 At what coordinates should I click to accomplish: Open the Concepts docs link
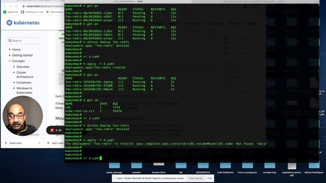click(18, 61)
